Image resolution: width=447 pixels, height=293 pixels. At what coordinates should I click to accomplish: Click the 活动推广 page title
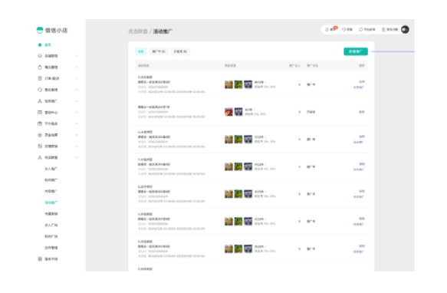pos(163,31)
